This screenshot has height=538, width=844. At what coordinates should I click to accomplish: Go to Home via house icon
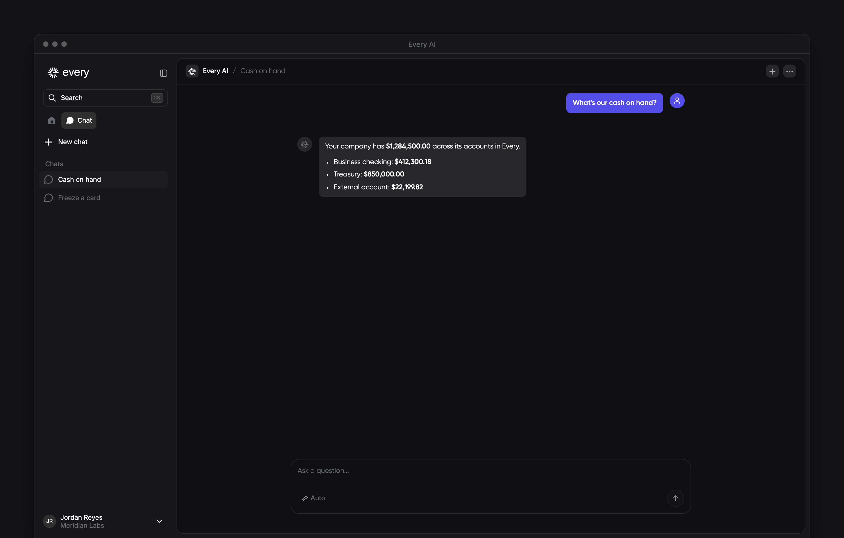coord(51,121)
